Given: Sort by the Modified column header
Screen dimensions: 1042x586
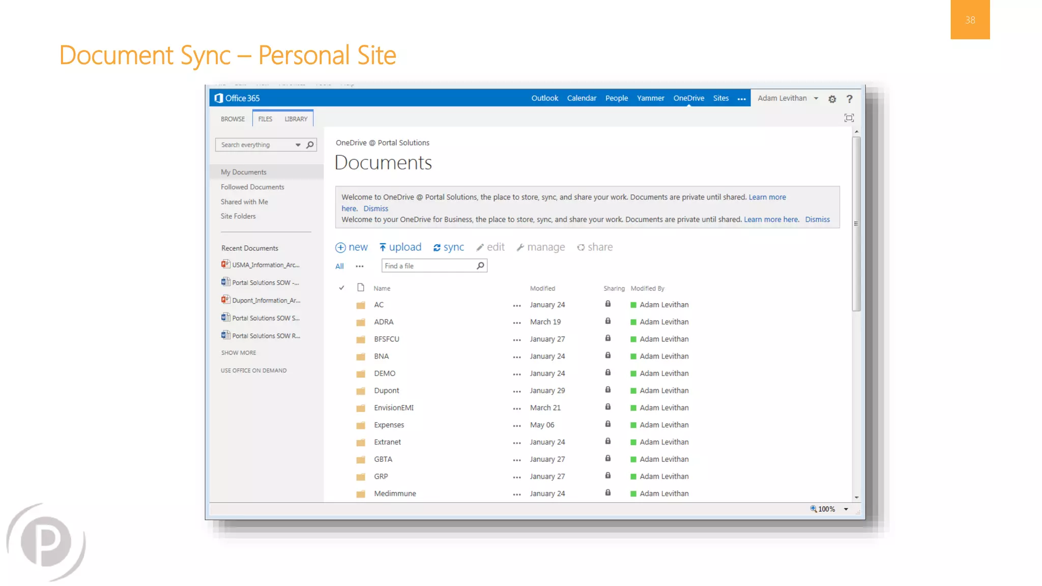Looking at the screenshot, I should point(542,288).
